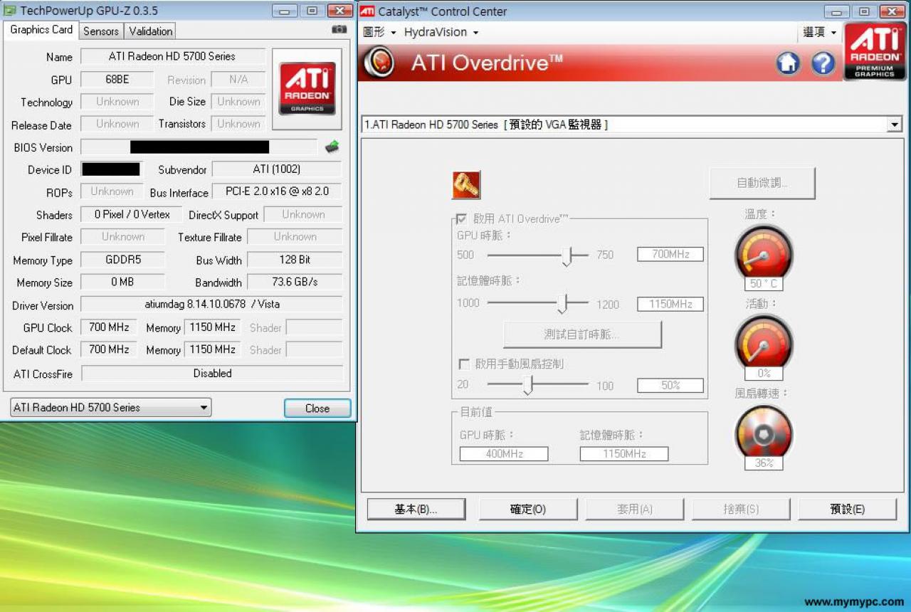The width and height of the screenshot is (911, 612).
Task: Open the HydraVision menu
Action: tap(441, 32)
